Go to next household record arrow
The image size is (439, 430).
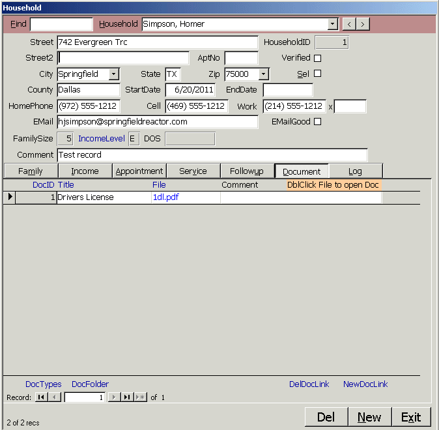pos(363,24)
